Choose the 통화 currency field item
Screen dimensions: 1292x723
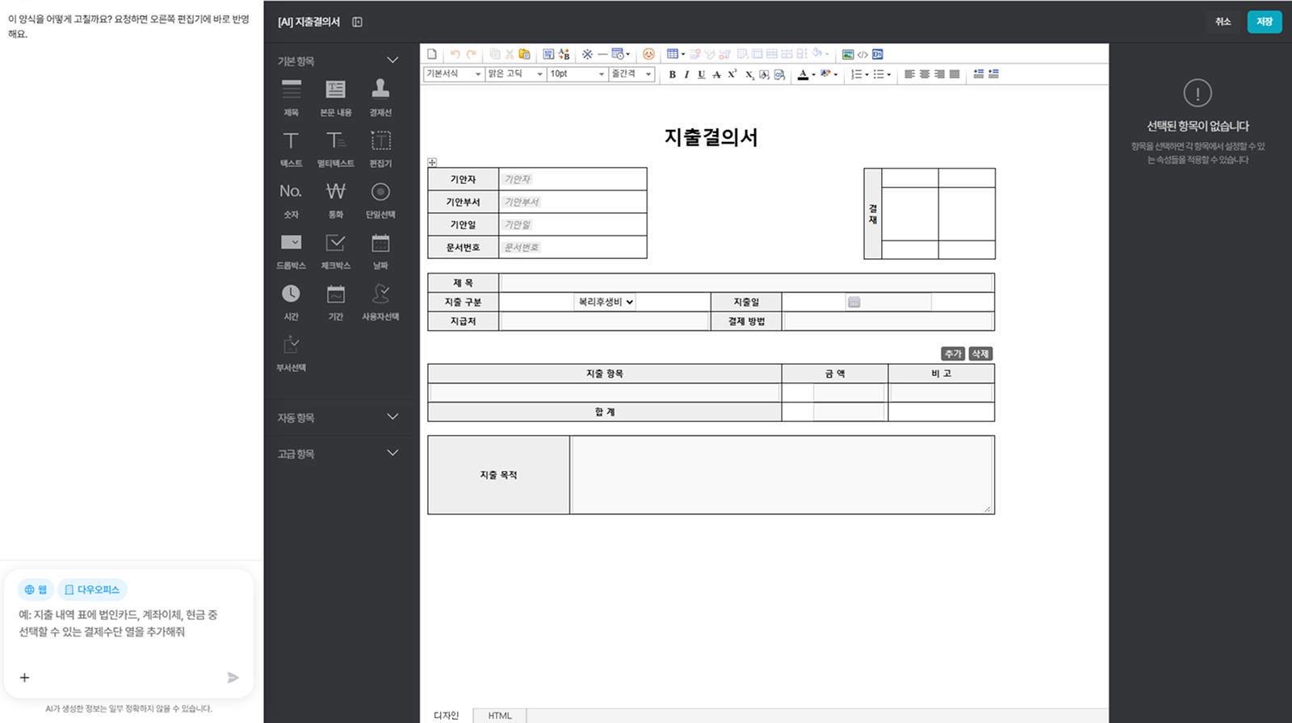point(336,200)
